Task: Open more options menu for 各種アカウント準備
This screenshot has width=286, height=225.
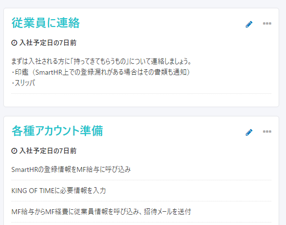Action: pyautogui.click(x=267, y=132)
